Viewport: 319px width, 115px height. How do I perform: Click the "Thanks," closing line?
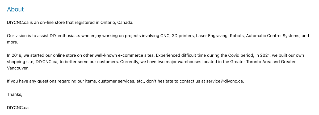point(15,95)
